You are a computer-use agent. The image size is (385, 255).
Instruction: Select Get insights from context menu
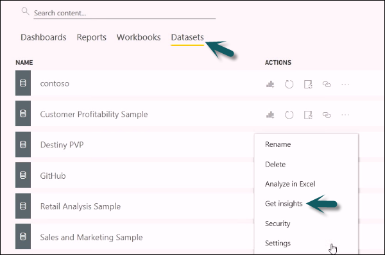(x=284, y=204)
